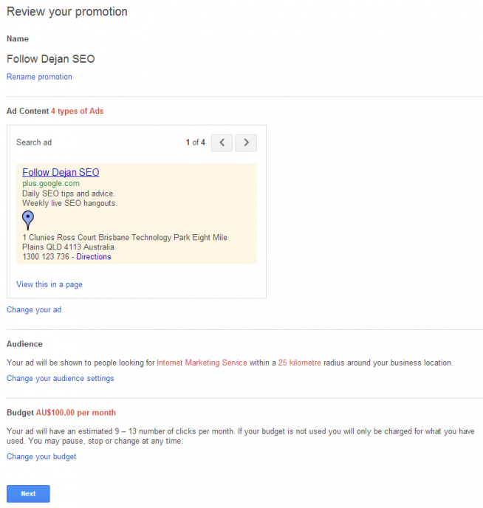Viewport: 483px width, 508px height.
Task: Click the Internet Marketing Service red text
Action: (x=202, y=363)
